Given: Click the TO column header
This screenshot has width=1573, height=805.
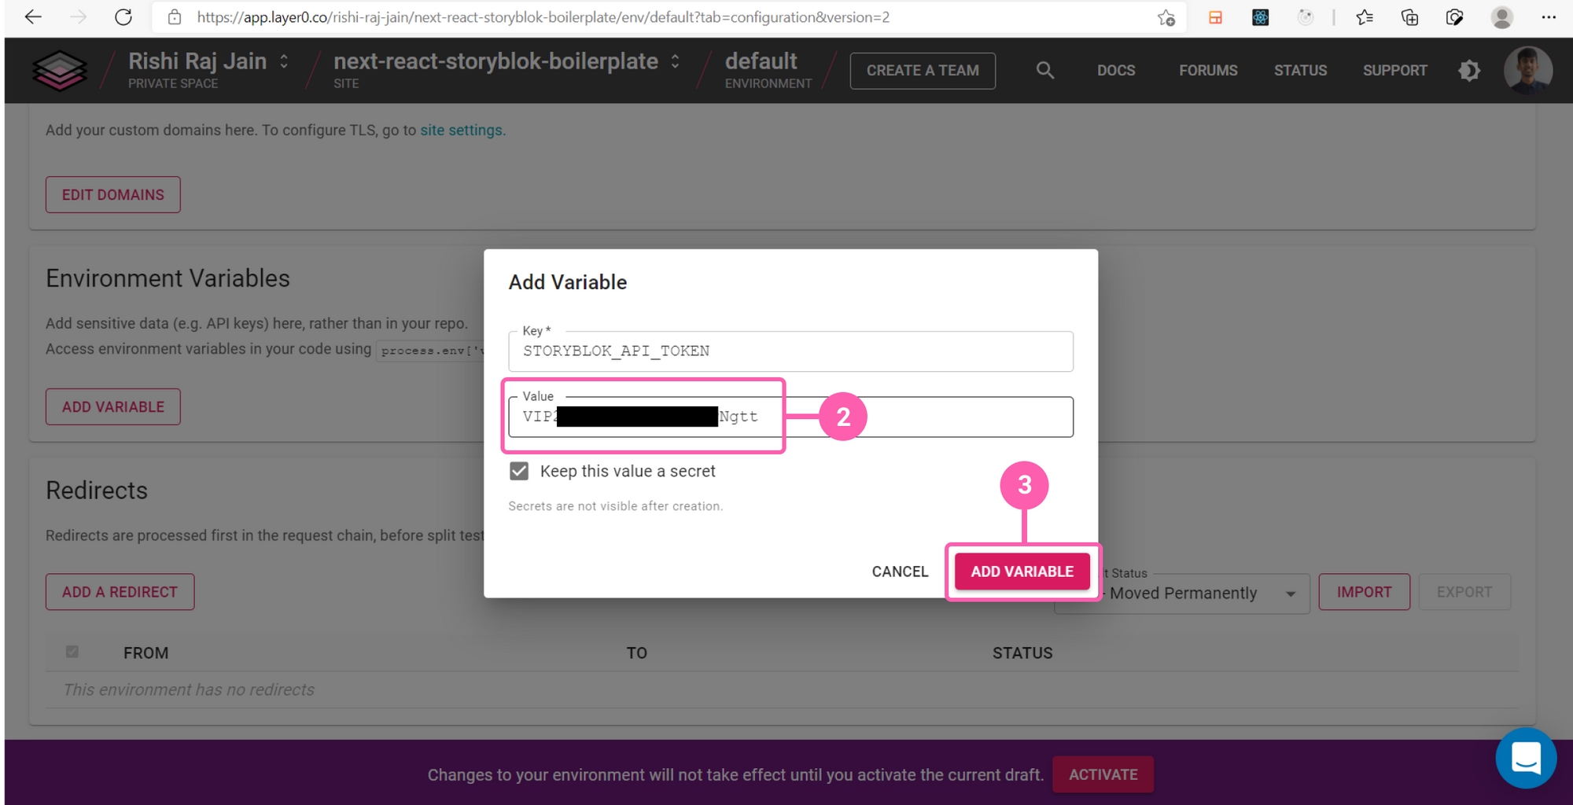Looking at the screenshot, I should pyautogui.click(x=636, y=652).
